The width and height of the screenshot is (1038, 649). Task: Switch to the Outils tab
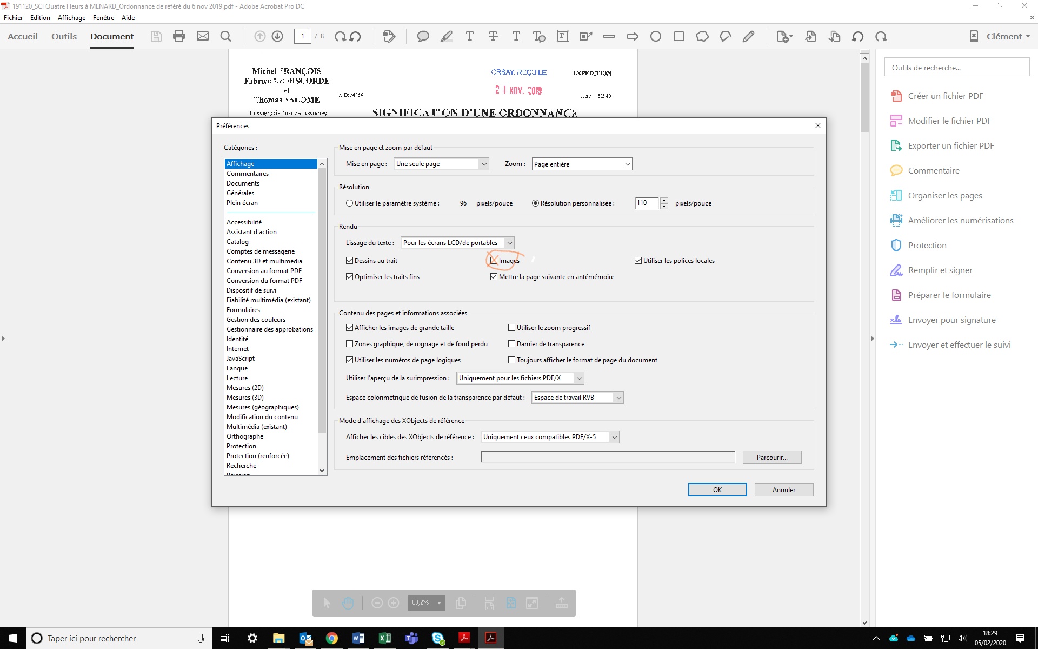[63, 36]
